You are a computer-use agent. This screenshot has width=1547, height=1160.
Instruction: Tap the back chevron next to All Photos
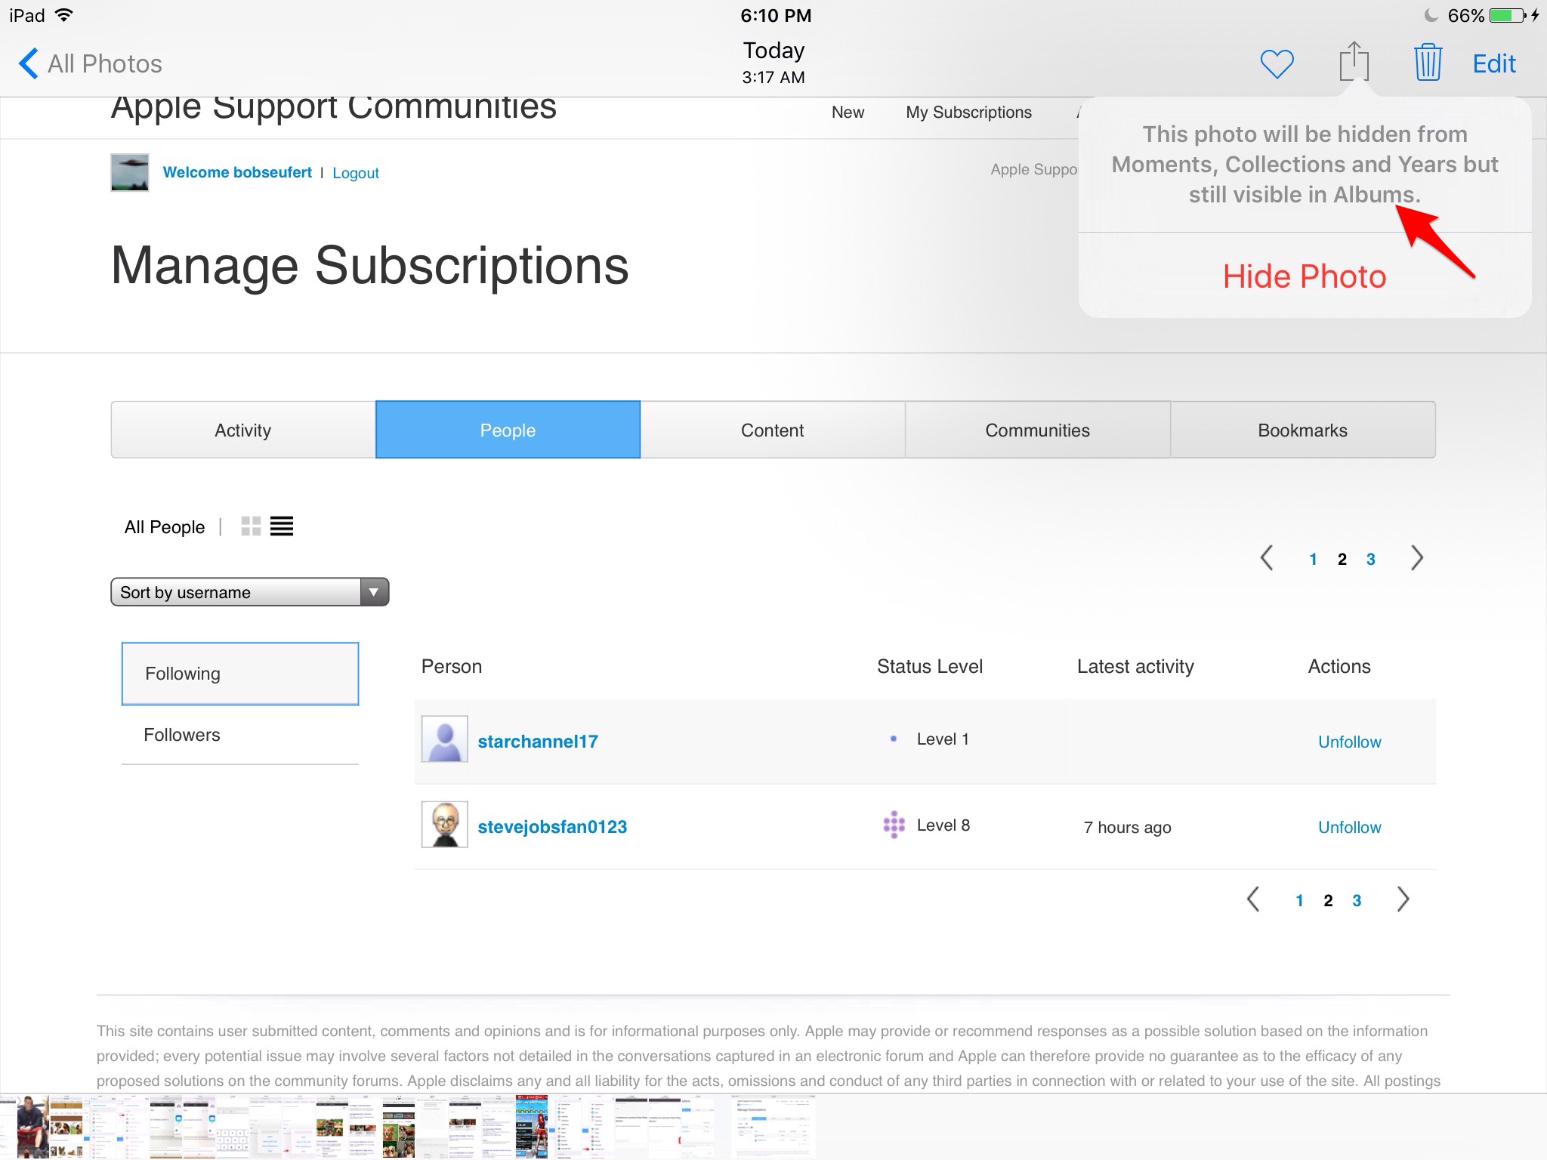[x=28, y=63]
